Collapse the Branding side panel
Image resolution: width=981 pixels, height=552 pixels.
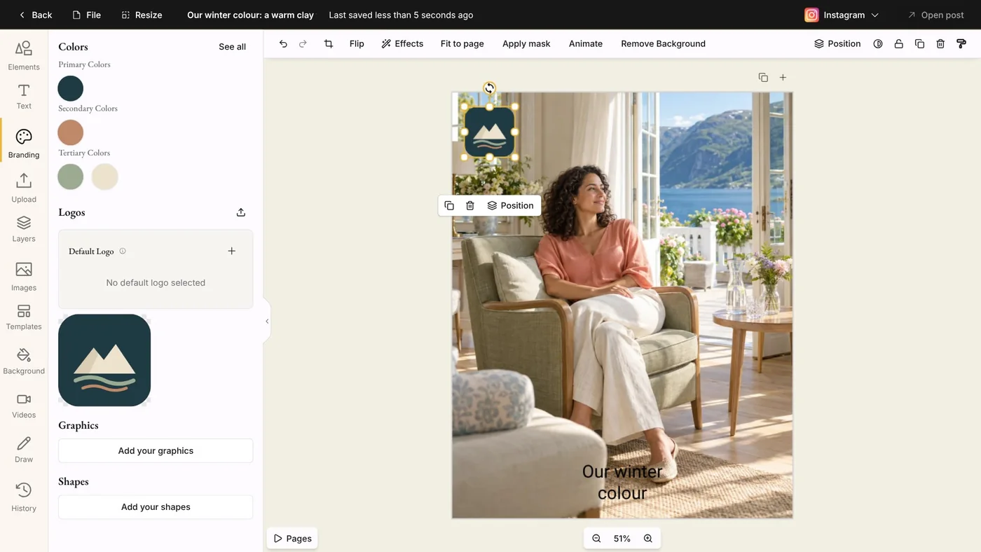267,322
